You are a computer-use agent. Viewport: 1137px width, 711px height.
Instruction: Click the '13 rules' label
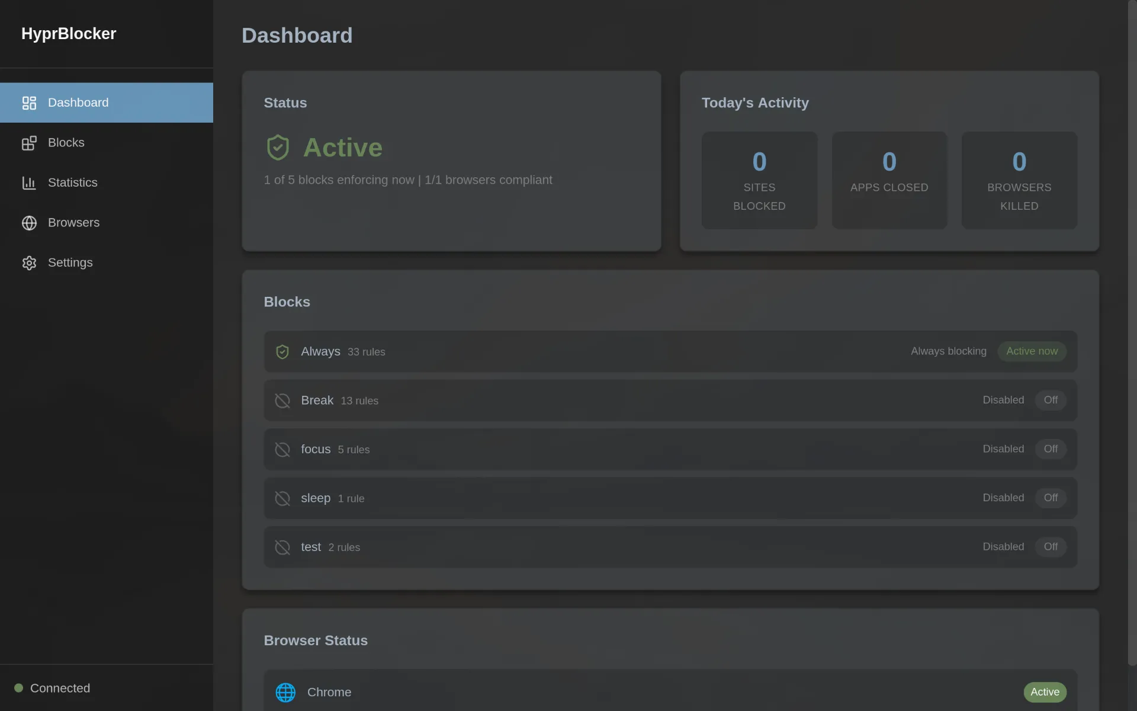359,401
